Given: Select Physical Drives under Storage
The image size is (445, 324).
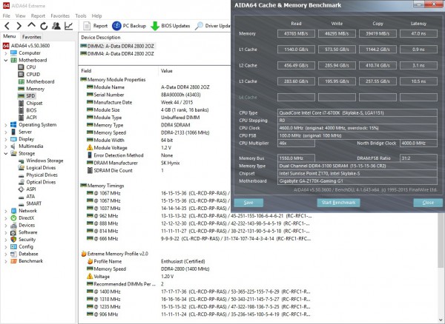Looking at the screenshot, I should 38,175.
